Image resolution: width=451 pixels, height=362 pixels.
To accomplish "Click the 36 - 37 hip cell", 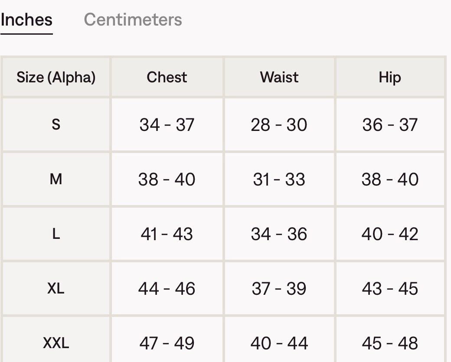I will point(390,125).
